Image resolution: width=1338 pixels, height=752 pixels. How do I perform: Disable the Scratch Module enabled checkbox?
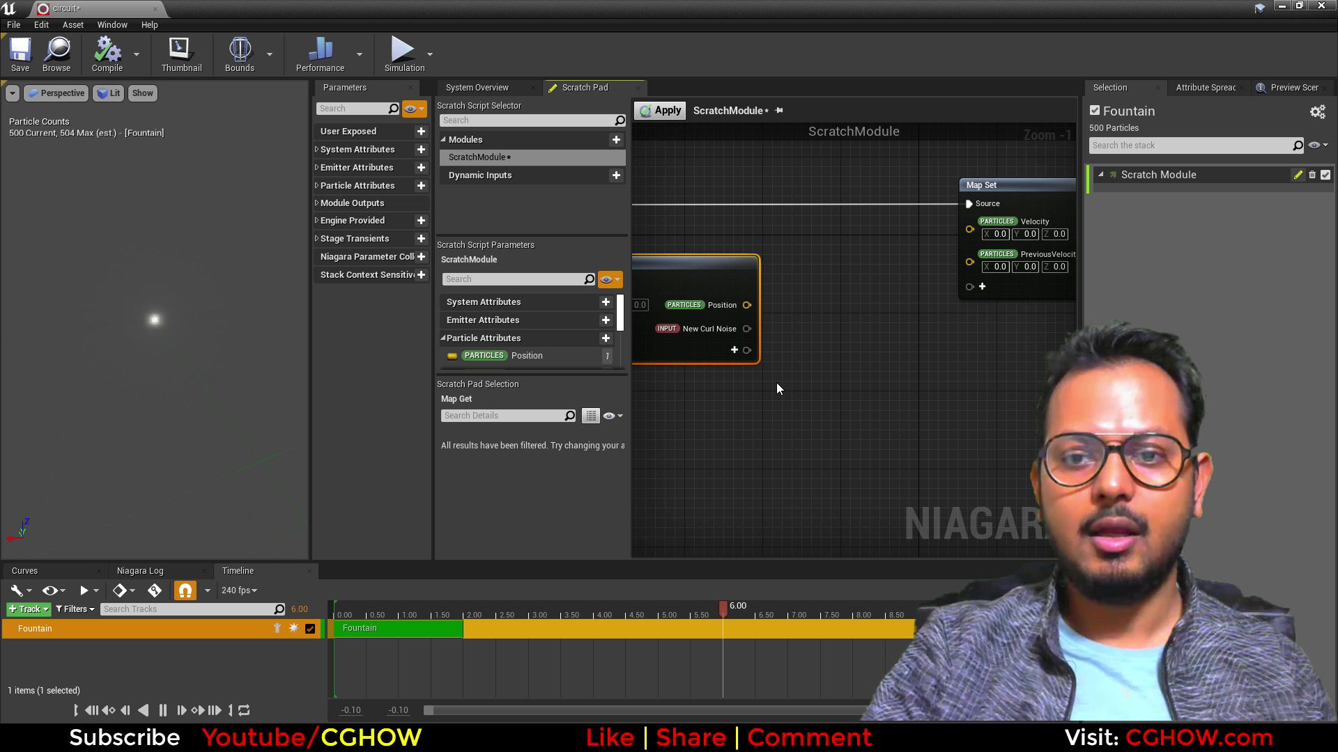[x=1325, y=175]
